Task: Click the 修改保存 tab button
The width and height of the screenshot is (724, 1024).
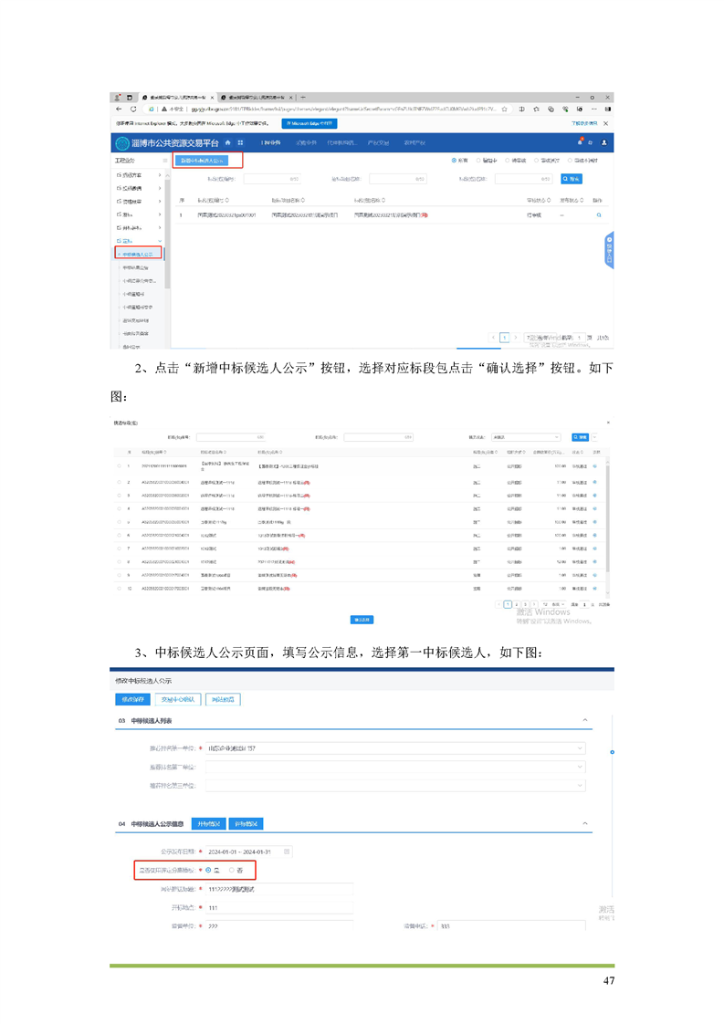Action: coord(132,700)
